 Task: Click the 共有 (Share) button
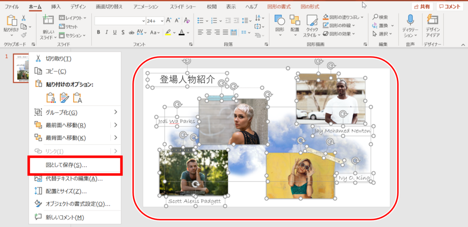click(x=422, y=7)
